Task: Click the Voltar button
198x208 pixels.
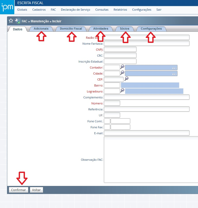Action: pos(36,190)
